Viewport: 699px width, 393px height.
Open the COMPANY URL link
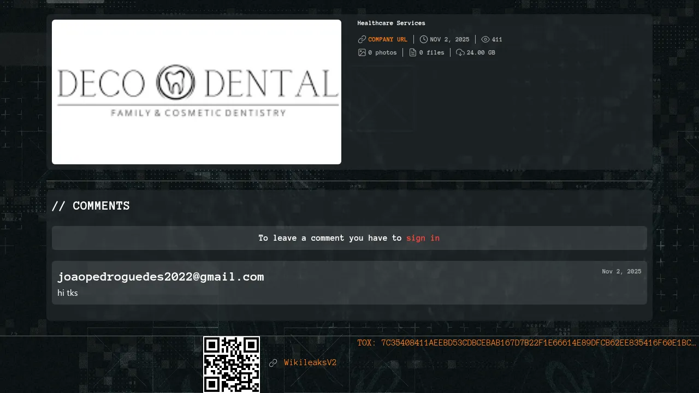(388, 39)
